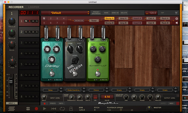
Task: Click the channel volume fader handle
Action: [x=11, y=80]
